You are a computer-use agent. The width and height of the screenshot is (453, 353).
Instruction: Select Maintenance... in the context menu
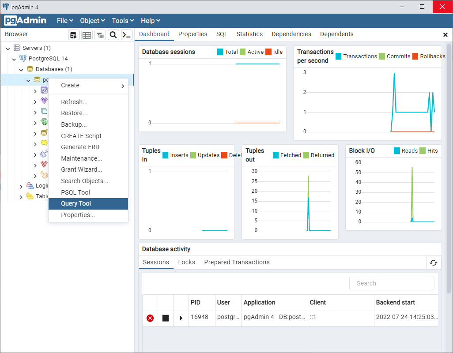tap(88, 158)
